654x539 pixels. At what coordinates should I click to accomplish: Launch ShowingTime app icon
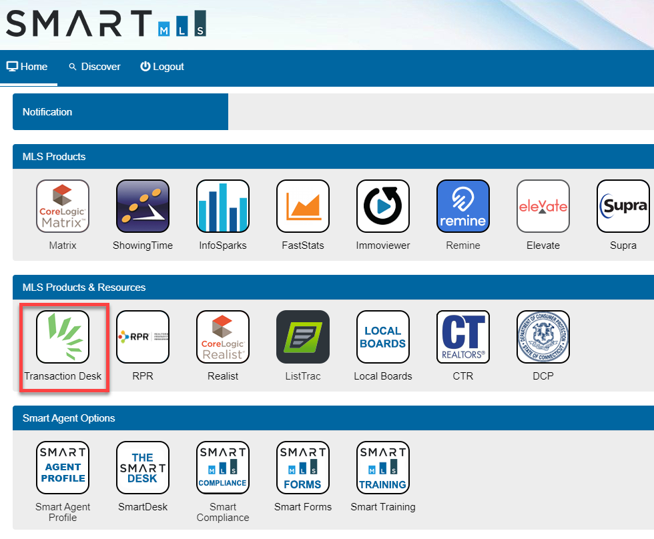tap(143, 206)
